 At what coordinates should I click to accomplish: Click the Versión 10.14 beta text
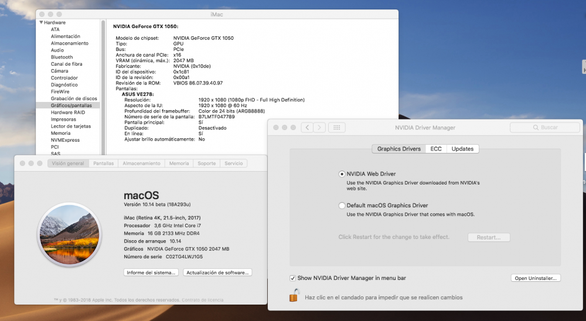tap(157, 204)
